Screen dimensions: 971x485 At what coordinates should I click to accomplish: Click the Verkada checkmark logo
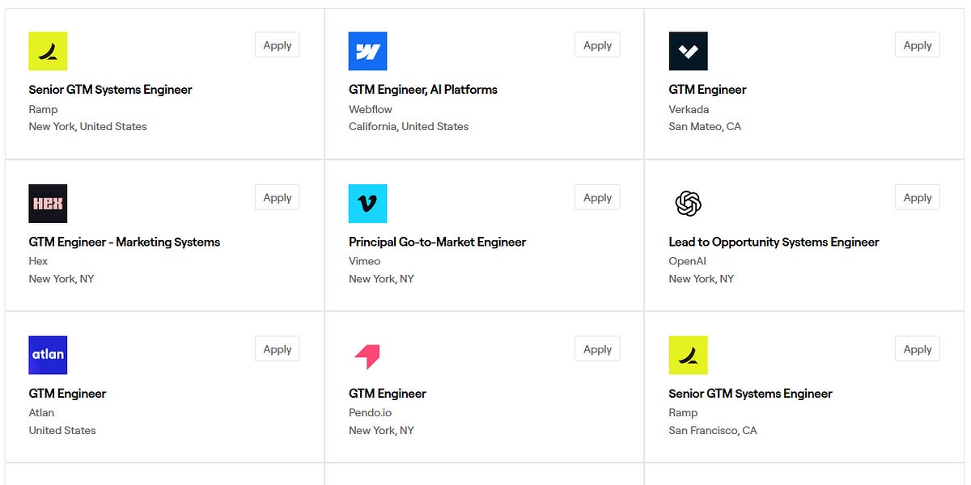coord(688,51)
